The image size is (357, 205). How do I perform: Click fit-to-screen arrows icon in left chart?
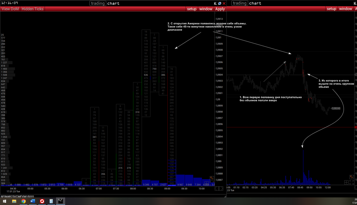pyautogui.click(x=212, y=183)
